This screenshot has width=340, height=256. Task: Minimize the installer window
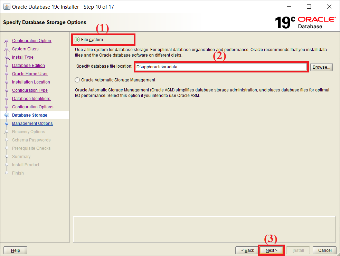pyautogui.click(x=289, y=7)
